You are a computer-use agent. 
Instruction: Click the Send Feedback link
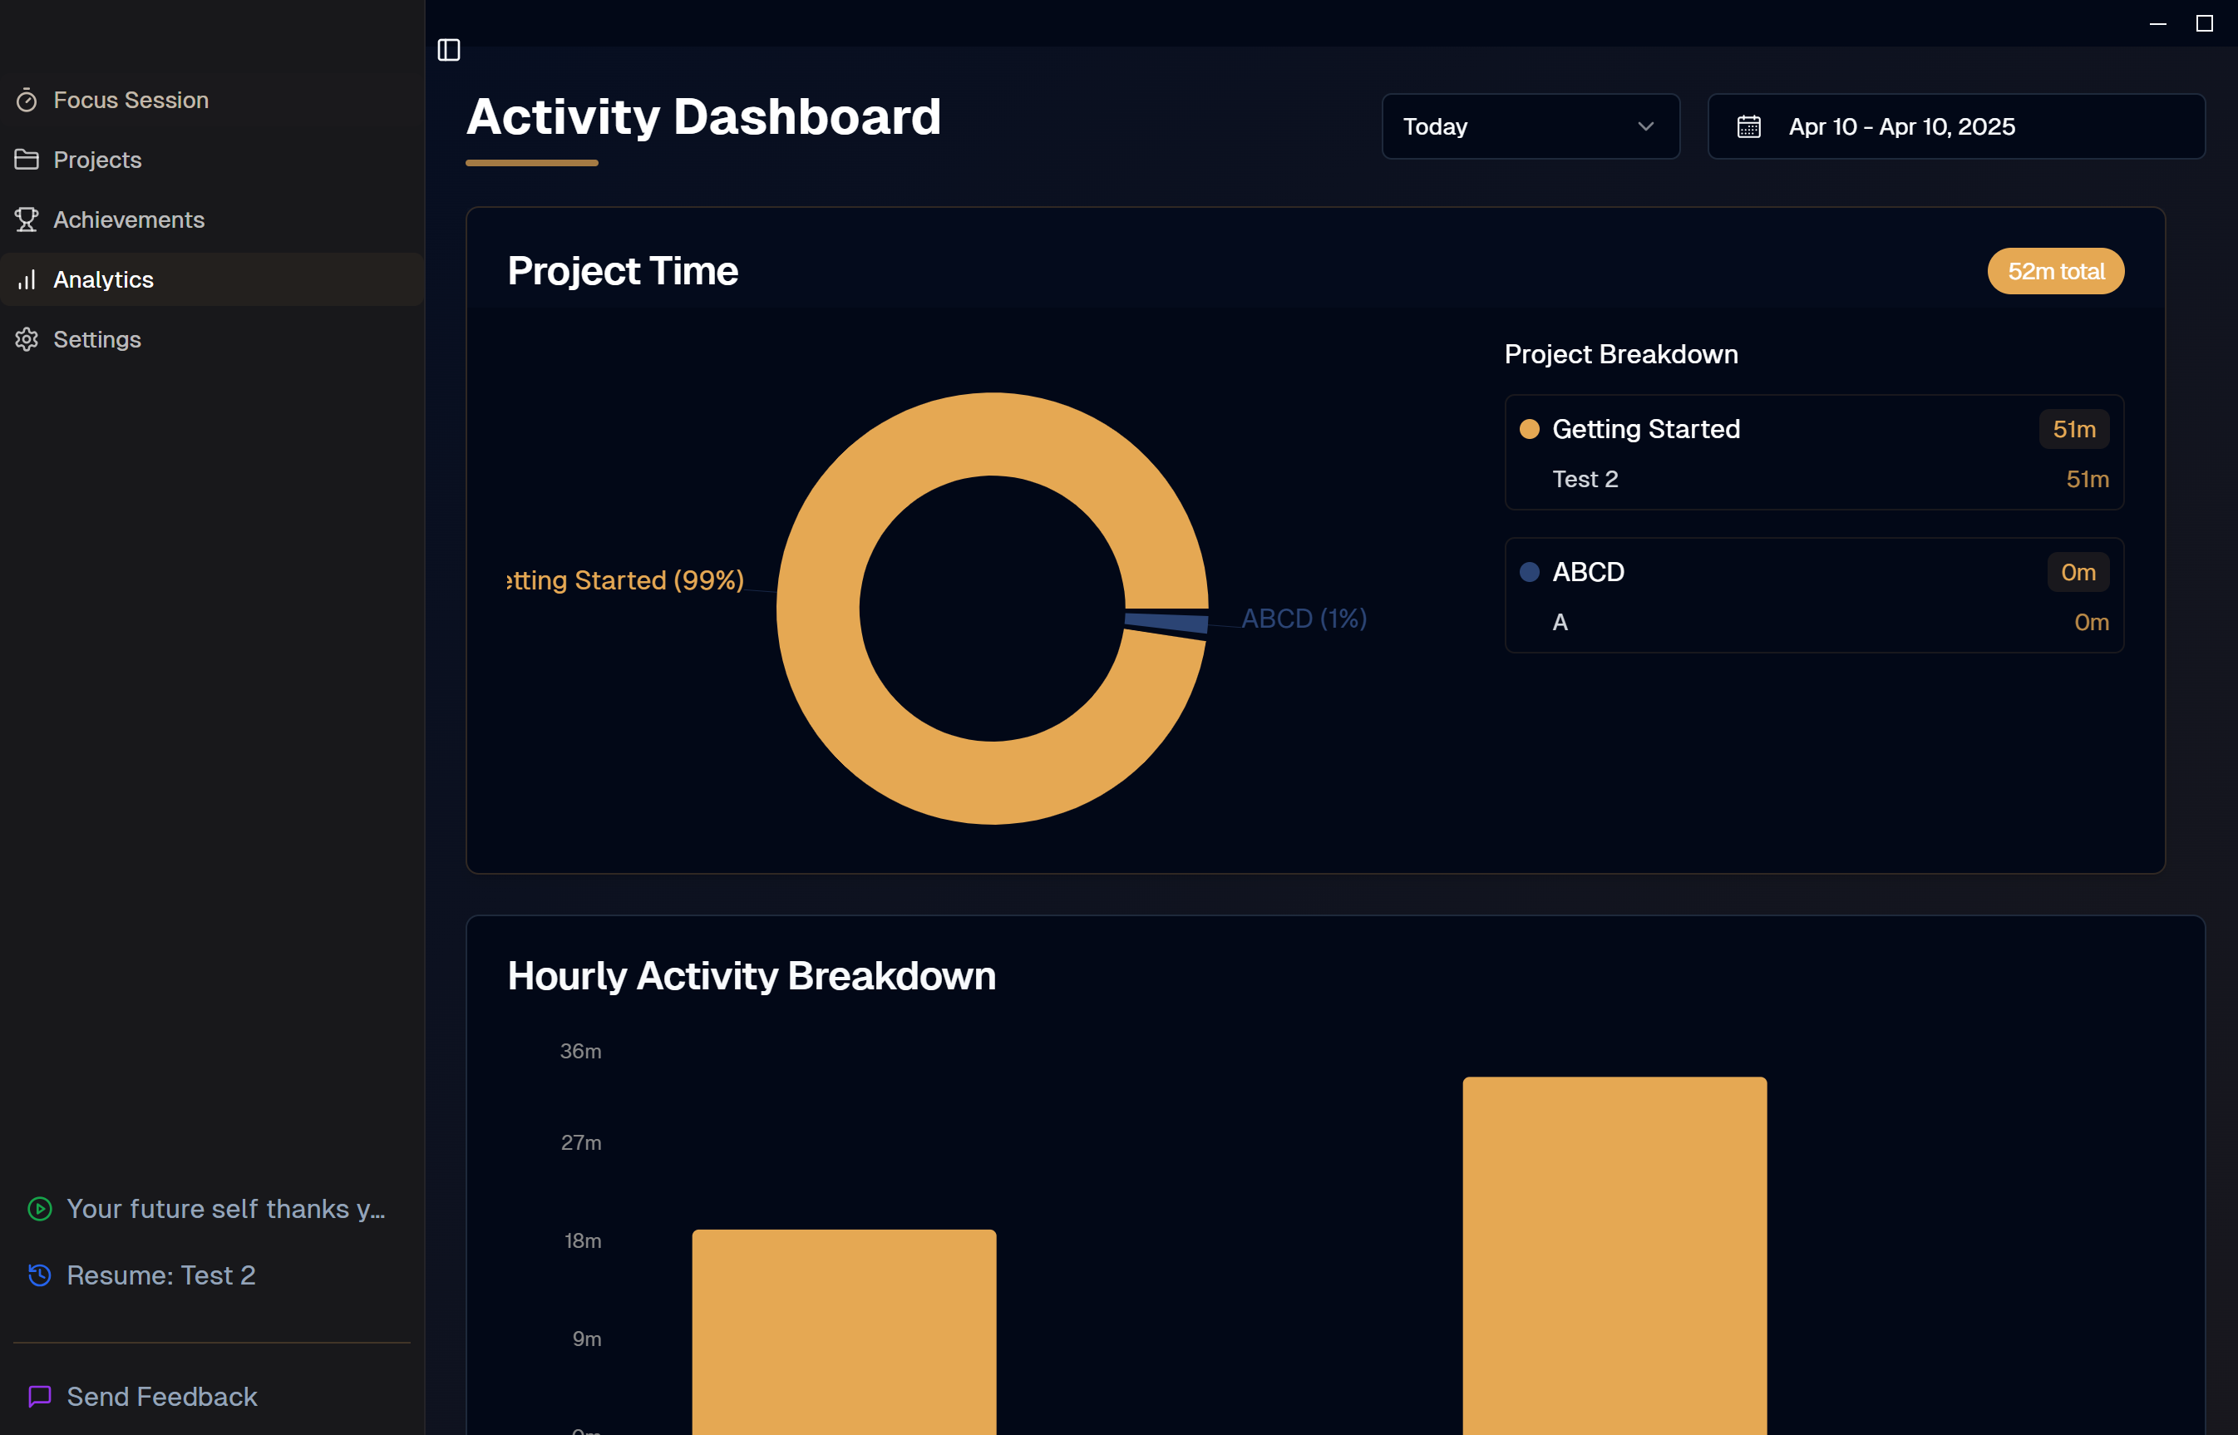tap(161, 1396)
